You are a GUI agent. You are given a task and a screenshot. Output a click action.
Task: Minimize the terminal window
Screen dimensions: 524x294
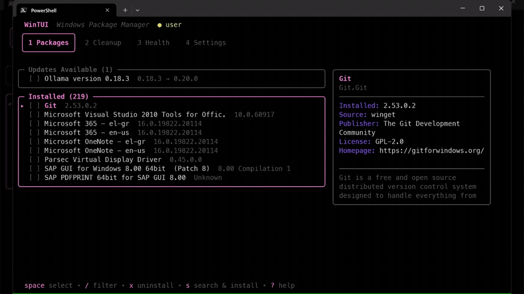point(462,8)
